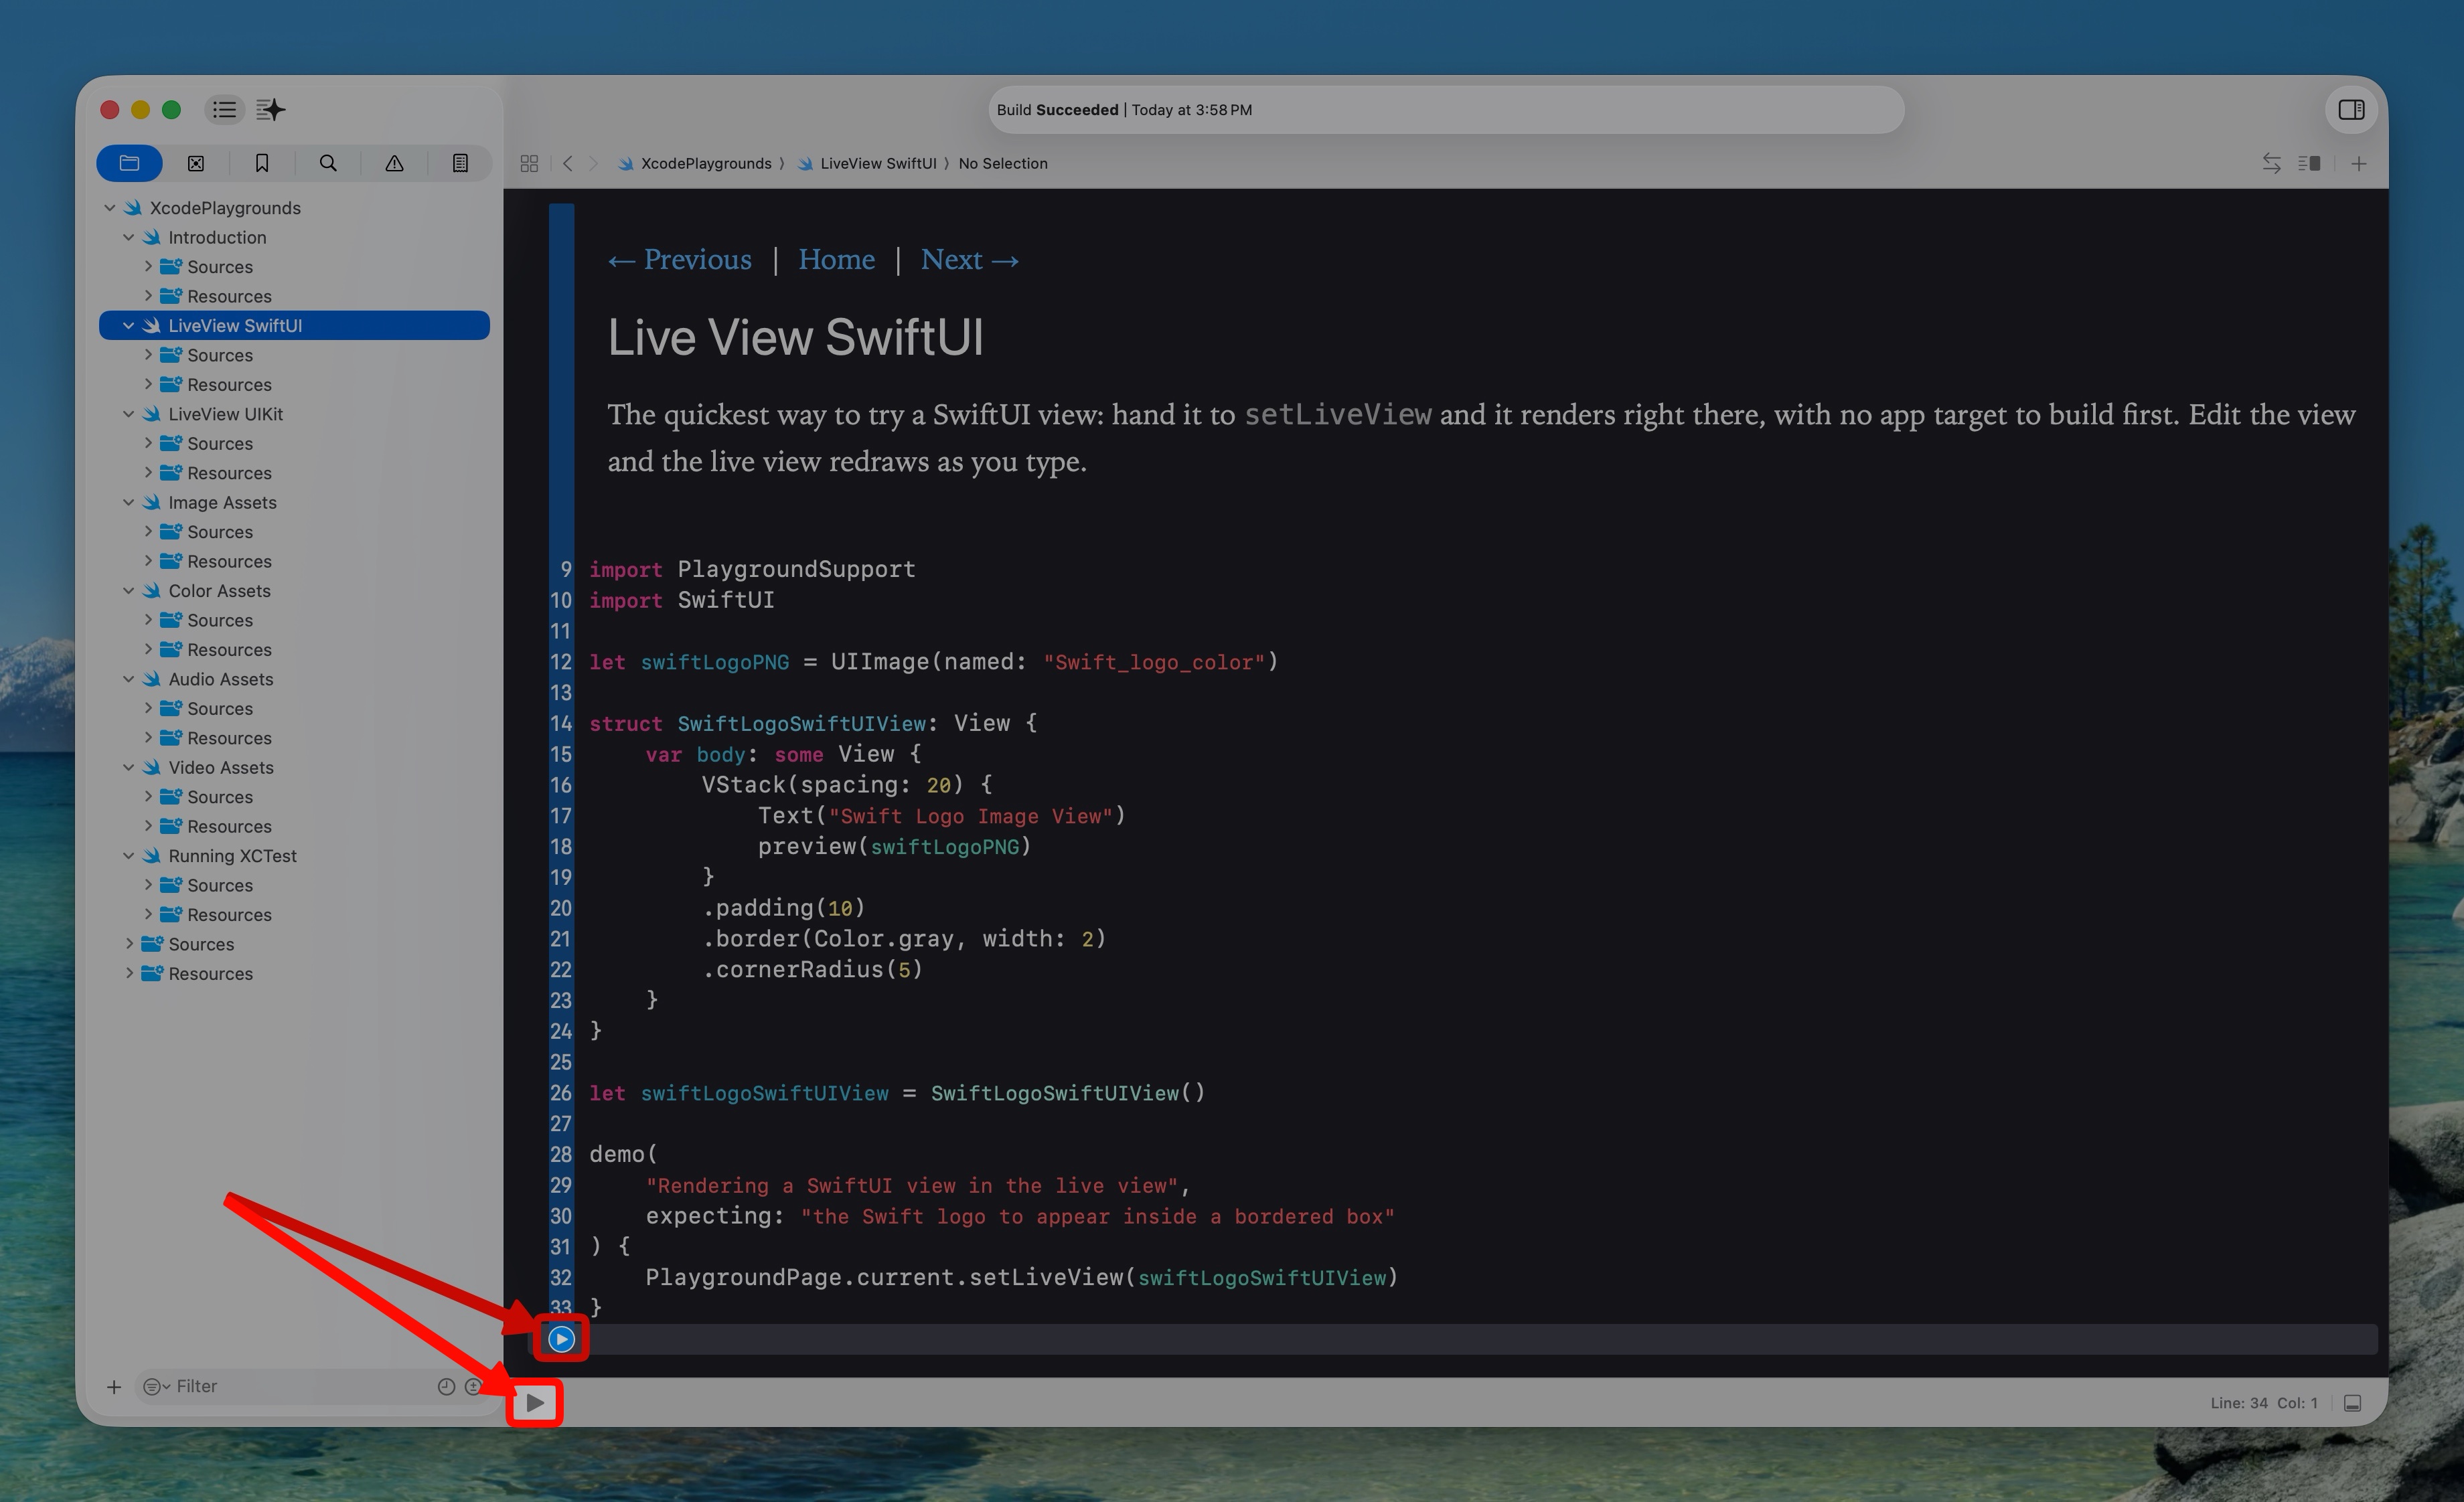Screen dimensions: 2464x1502
Task: Select Resources folder under Image Assets
Action: pos(294,562)
